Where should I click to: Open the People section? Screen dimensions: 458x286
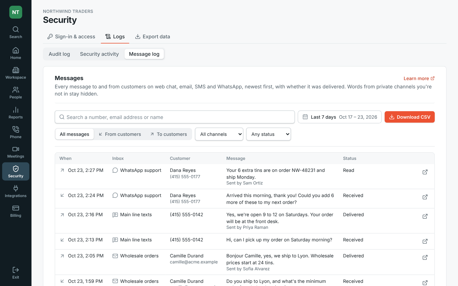click(x=16, y=93)
